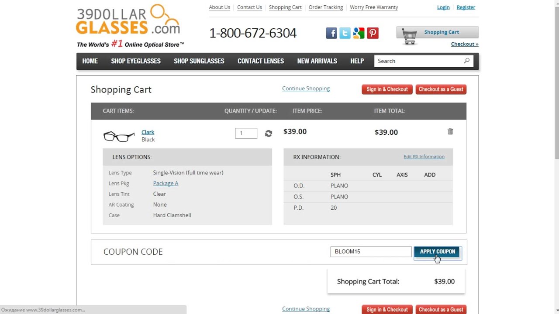Viewport: 559px width, 314px height.
Task: Click the About Us link
Action: pos(220,7)
